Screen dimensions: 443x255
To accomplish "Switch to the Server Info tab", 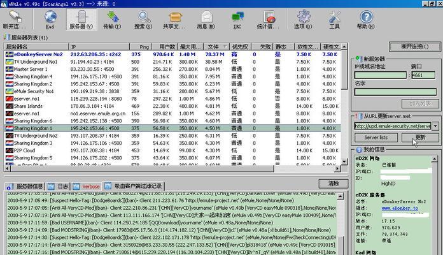I will tap(25, 186).
